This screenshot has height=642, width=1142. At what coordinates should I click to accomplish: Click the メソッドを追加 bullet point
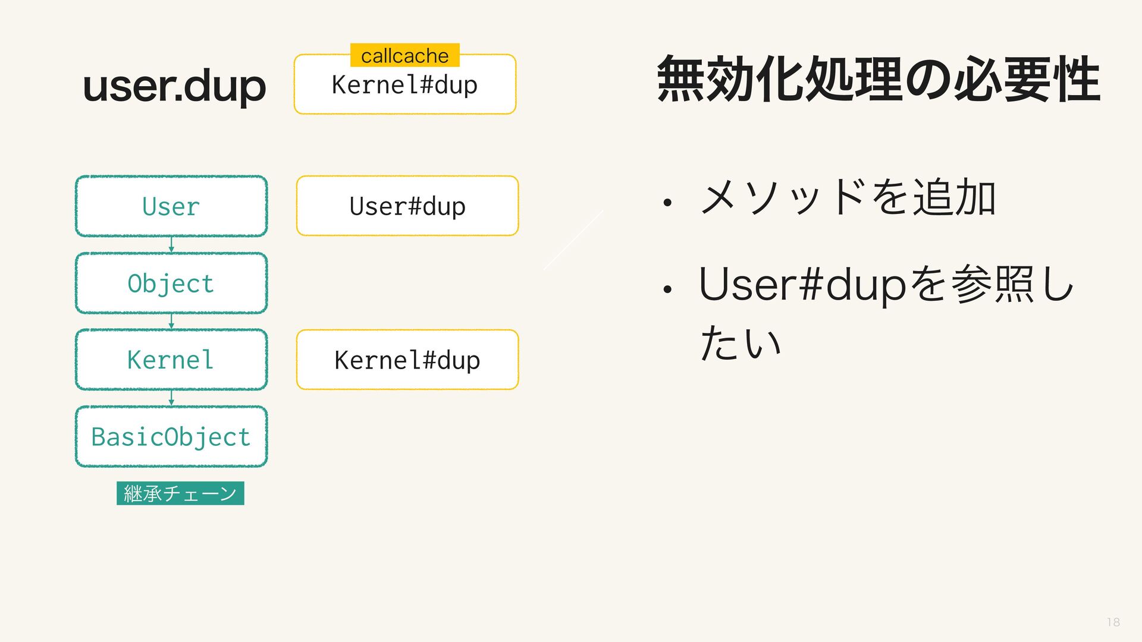[848, 198]
